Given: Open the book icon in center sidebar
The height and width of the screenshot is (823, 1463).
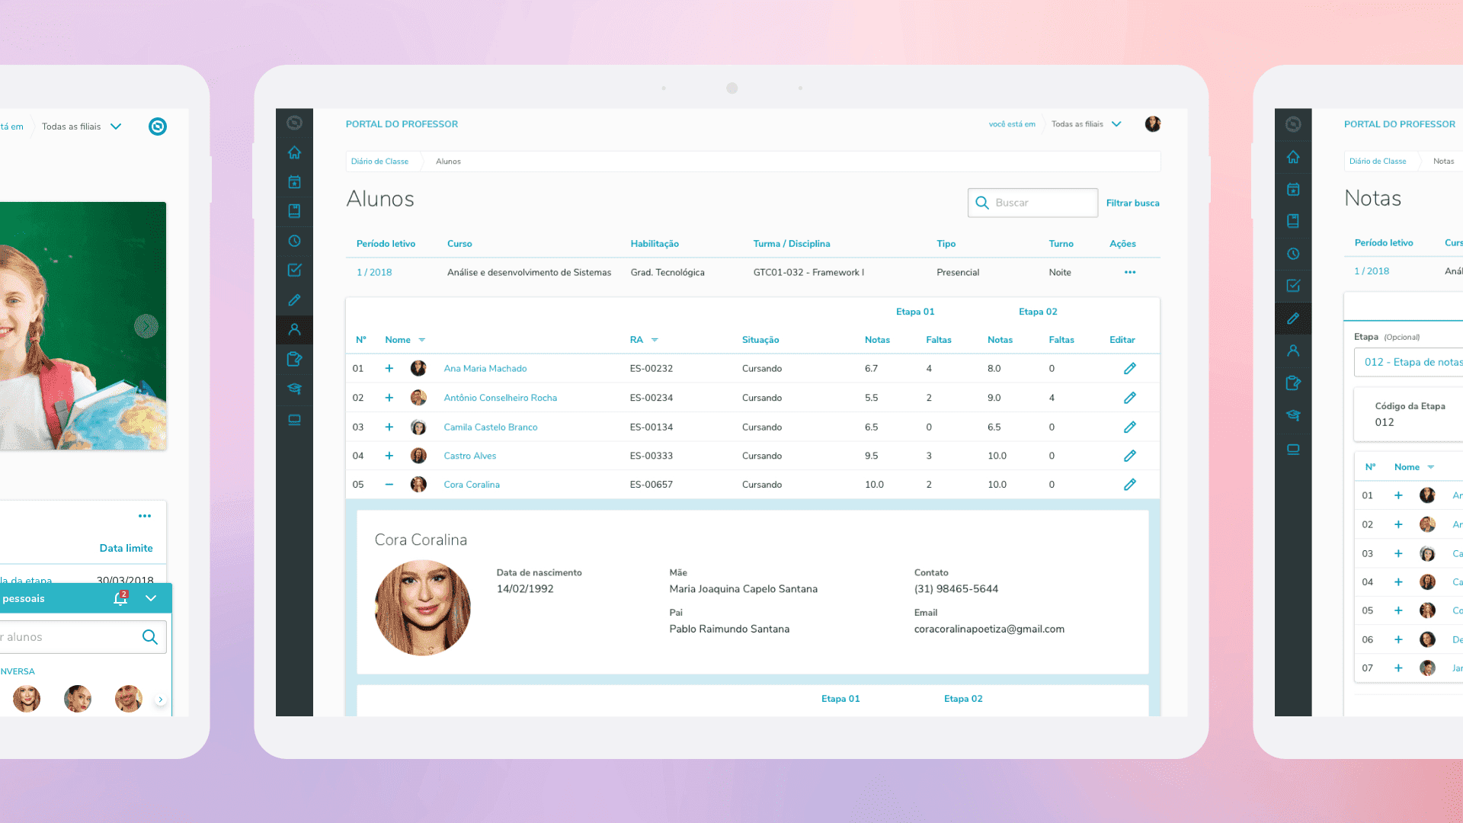Looking at the screenshot, I should (x=294, y=211).
